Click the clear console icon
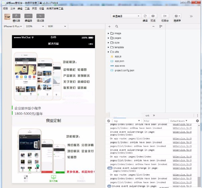Image resolution: width=202 pixels, height=188 pixels. pos(109,121)
